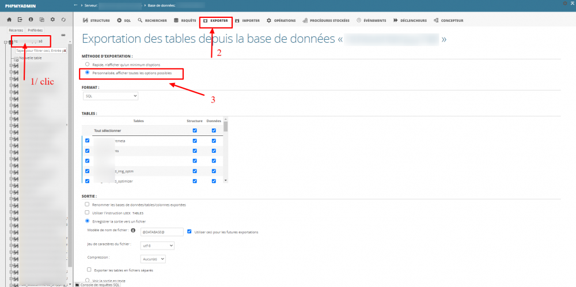Viewport: 576px width, 287px height.
Task: Enable Utiliser l'instruction LOCK TABLES checkbox
Action: click(87, 213)
